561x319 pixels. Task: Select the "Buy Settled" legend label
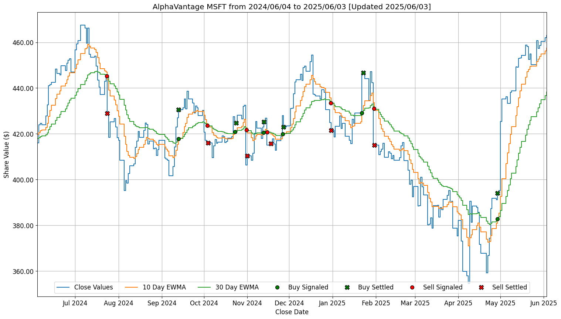(x=376, y=287)
